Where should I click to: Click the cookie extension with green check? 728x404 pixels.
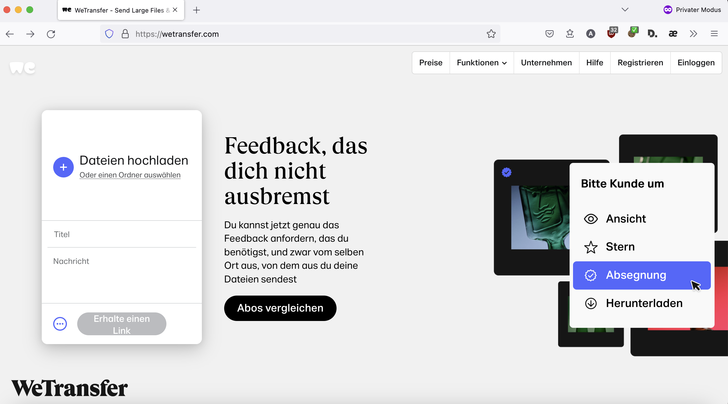pos(633,33)
